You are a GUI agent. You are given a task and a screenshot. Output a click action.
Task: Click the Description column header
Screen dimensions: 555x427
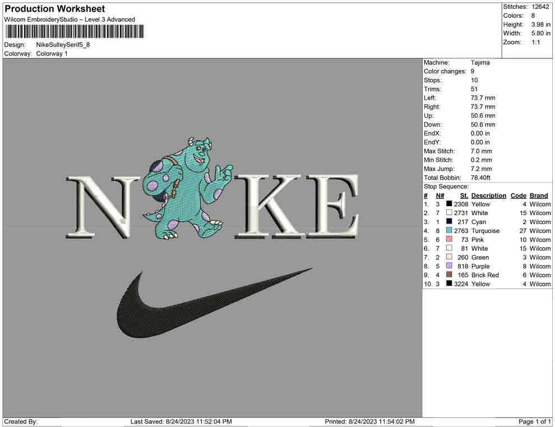(x=488, y=196)
